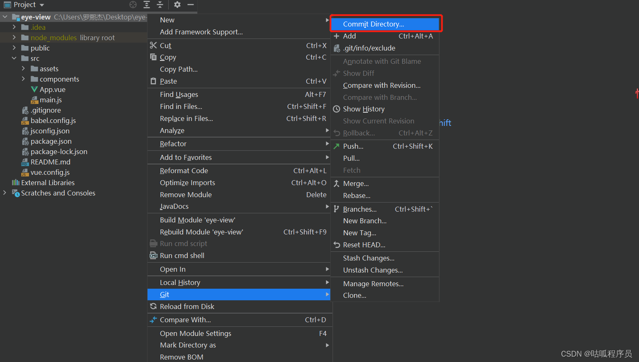Click the undo arrow icon beside Reset HEAD
The height and width of the screenshot is (362, 639).
click(336, 245)
